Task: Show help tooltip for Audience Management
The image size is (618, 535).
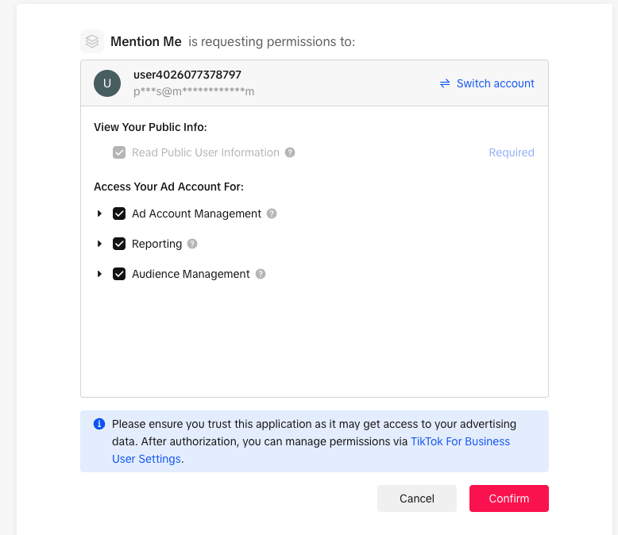Action: click(x=261, y=274)
